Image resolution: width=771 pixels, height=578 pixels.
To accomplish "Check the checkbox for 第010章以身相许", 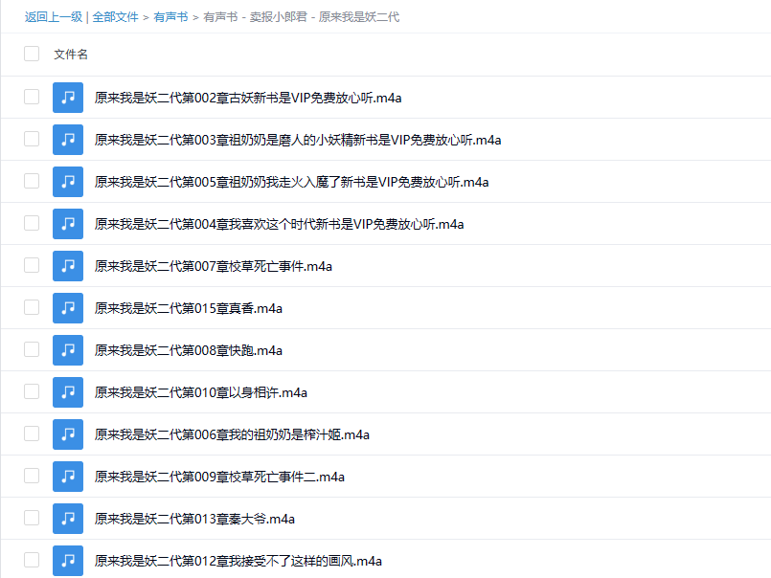I will [x=32, y=391].
